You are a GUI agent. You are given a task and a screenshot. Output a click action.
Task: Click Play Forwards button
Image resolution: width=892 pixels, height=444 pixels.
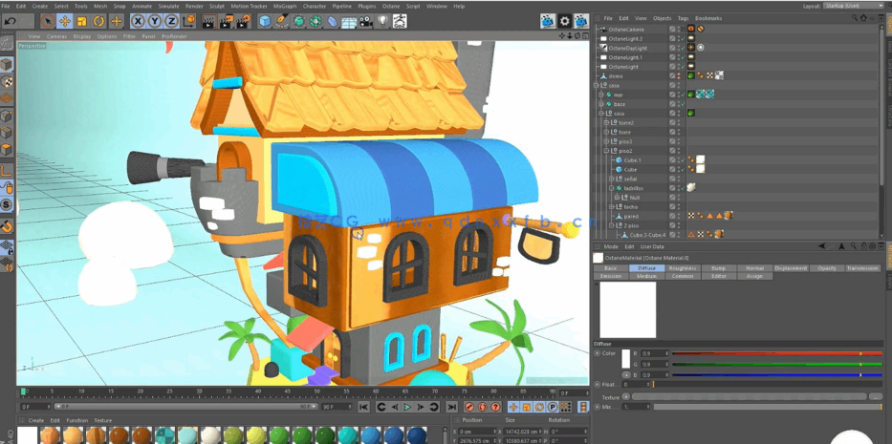407,407
